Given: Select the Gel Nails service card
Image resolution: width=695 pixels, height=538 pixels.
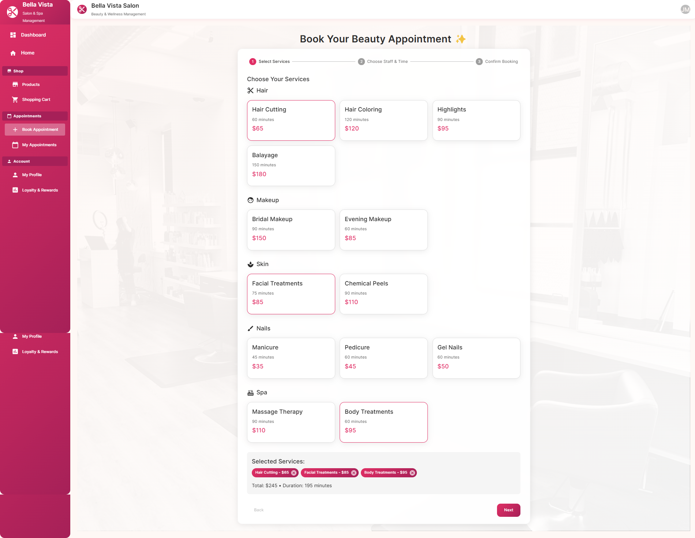Looking at the screenshot, I should point(476,358).
